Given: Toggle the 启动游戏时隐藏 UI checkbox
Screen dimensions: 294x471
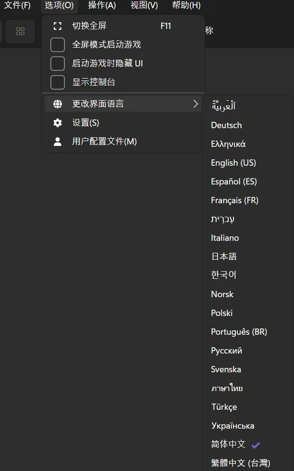Looking at the screenshot, I should (58, 64).
